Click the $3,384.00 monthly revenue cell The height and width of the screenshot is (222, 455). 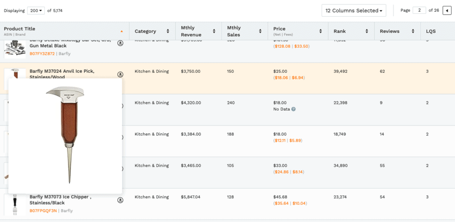pyautogui.click(x=191, y=134)
